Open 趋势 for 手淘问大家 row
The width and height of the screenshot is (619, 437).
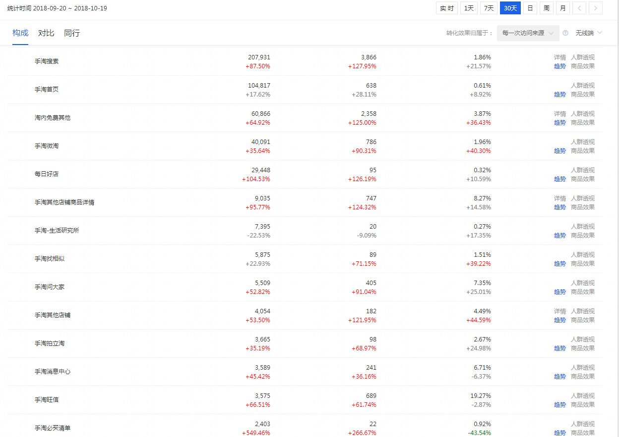tap(560, 292)
